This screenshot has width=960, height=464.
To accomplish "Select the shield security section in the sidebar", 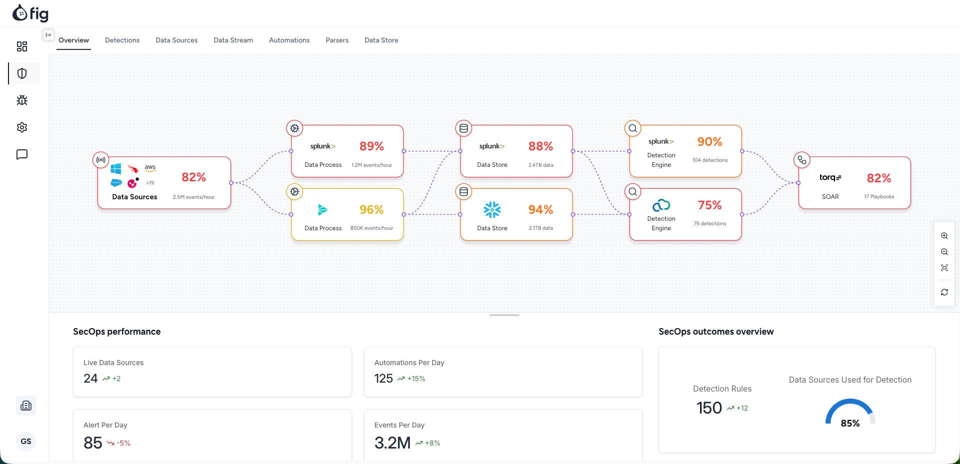I will 21,73.
